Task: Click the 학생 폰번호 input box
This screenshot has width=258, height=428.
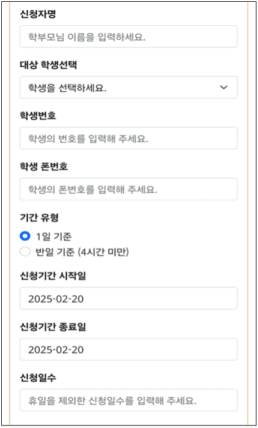Action: 129,189
